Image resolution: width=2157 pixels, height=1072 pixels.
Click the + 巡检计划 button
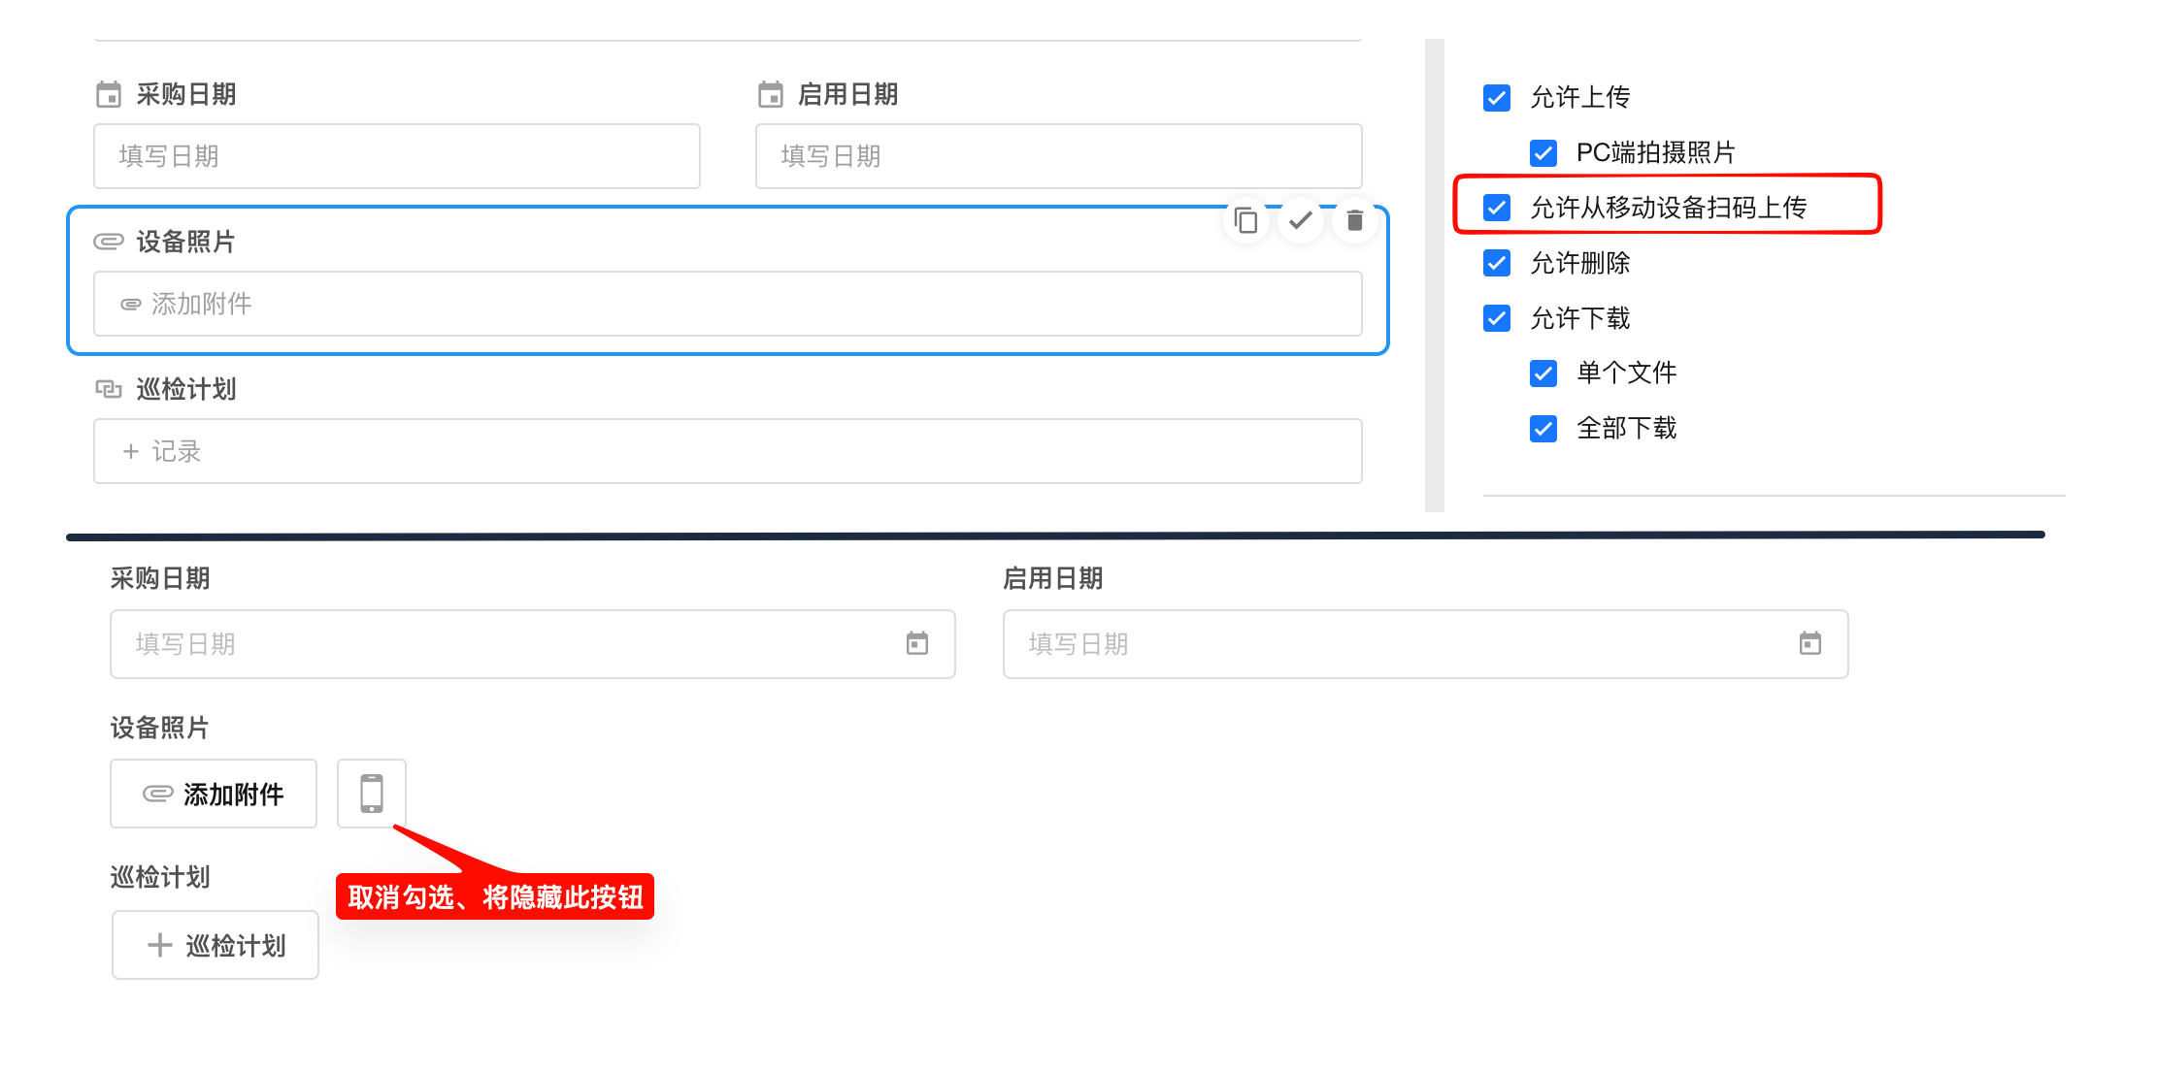216,945
